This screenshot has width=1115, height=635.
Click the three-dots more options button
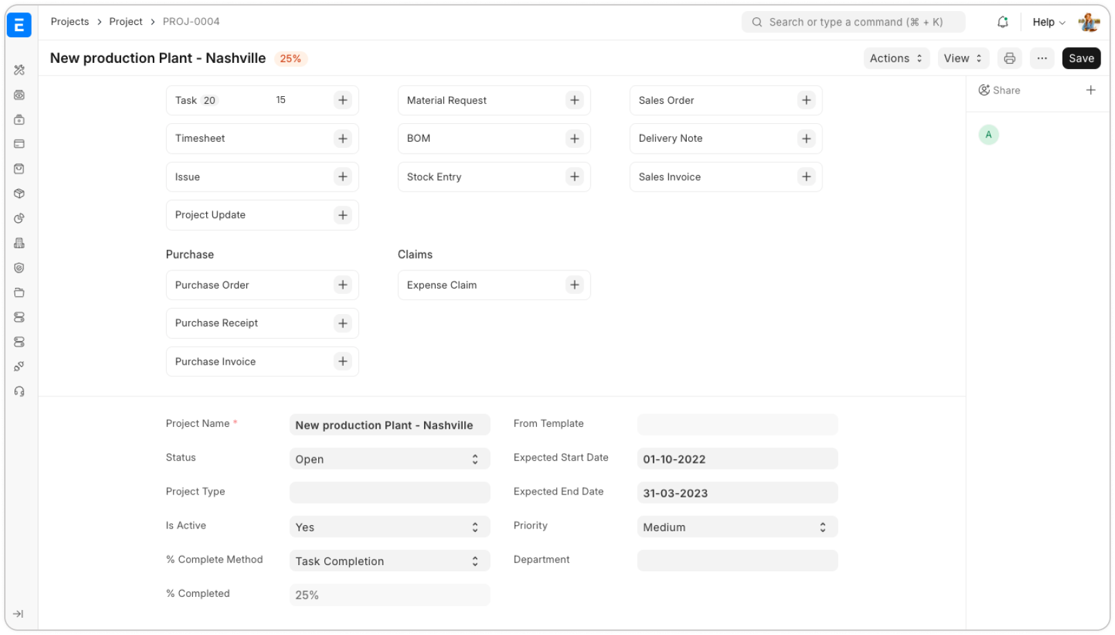tap(1042, 59)
